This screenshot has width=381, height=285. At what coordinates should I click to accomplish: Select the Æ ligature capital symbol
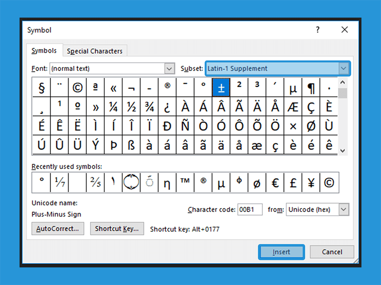pos(293,106)
